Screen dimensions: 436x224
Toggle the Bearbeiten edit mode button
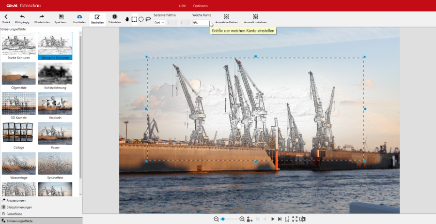(x=97, y=18)
